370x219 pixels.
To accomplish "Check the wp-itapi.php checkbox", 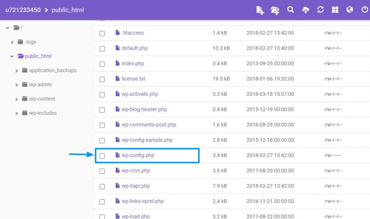I will point(102,187).
